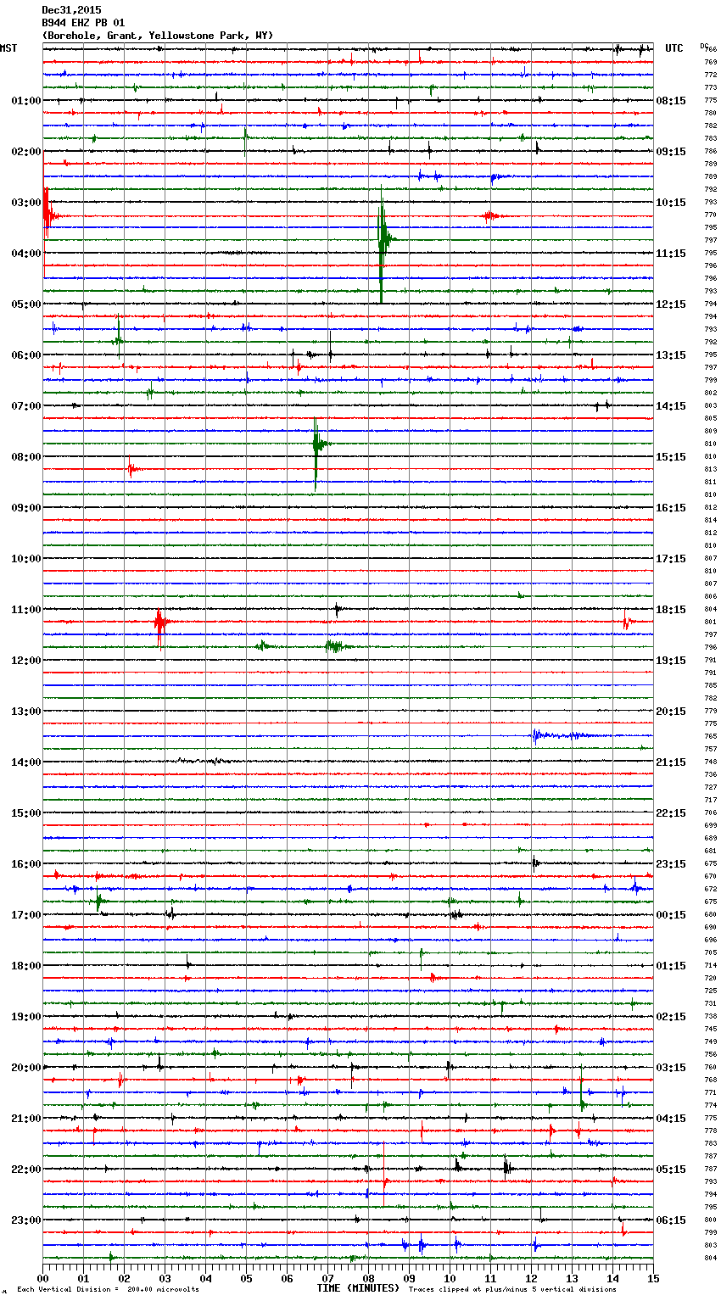
Task: Click the 18:15 UTC row label
Action: (671, 610)
